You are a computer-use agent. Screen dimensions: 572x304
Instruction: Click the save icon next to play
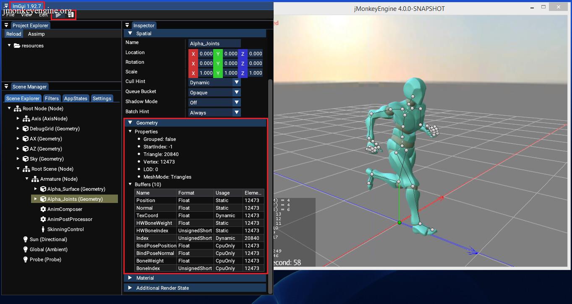coord(71,15)
